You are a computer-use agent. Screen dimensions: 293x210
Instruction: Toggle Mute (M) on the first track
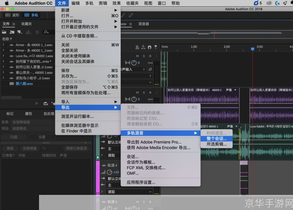[138, 56]
